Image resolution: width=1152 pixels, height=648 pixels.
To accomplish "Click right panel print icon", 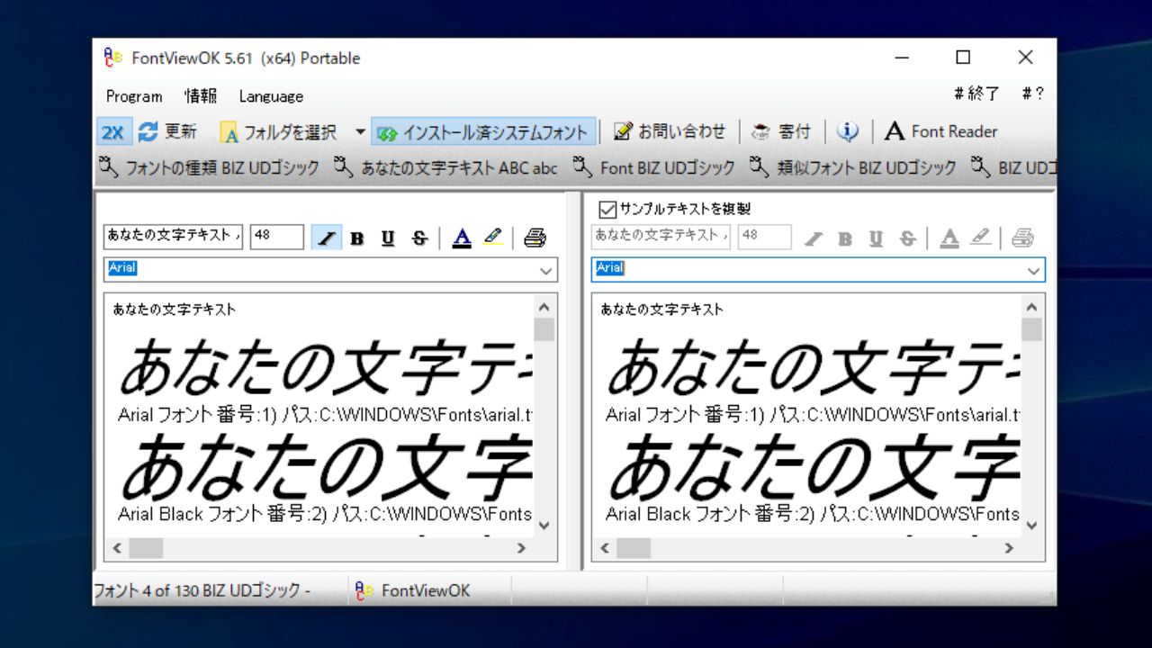I will (1022, 238).
